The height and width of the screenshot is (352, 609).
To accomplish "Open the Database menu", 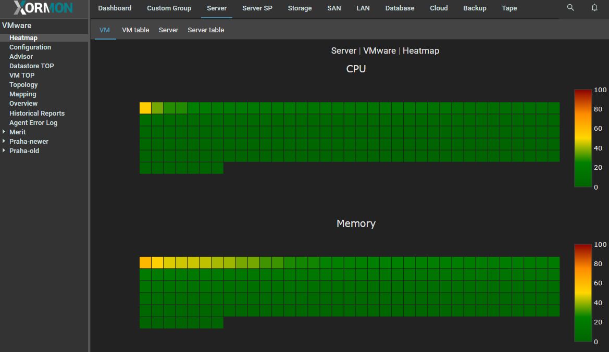I will pyautogui.click(x=400, y=8).
